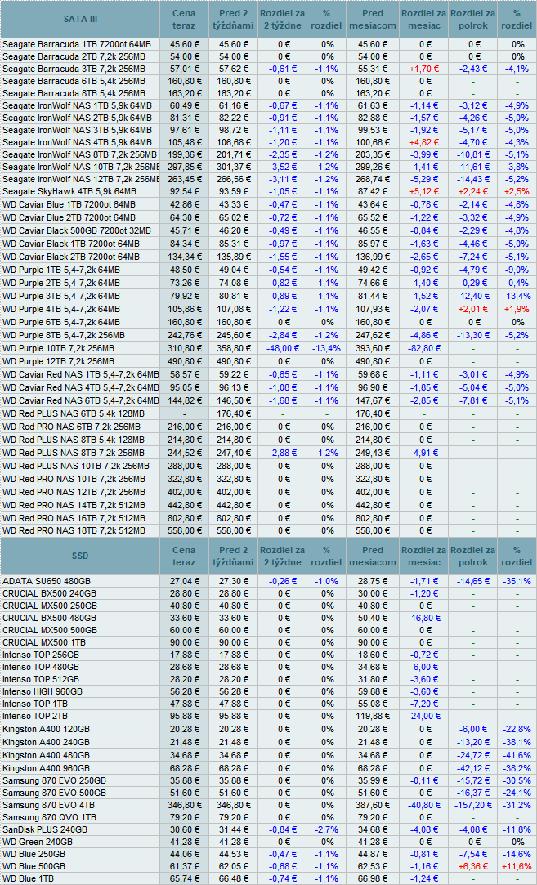Select "WD Caviar Red NAS 6TB" product name
537x885 pixels.
pyautogui.click(x=81, y=400)
